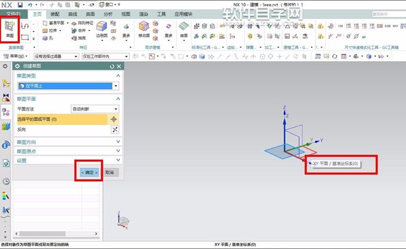Open the 在平面上 sketch type dropdown
Viewport: 406px width, 249px height.
click(x=116, y=86)
